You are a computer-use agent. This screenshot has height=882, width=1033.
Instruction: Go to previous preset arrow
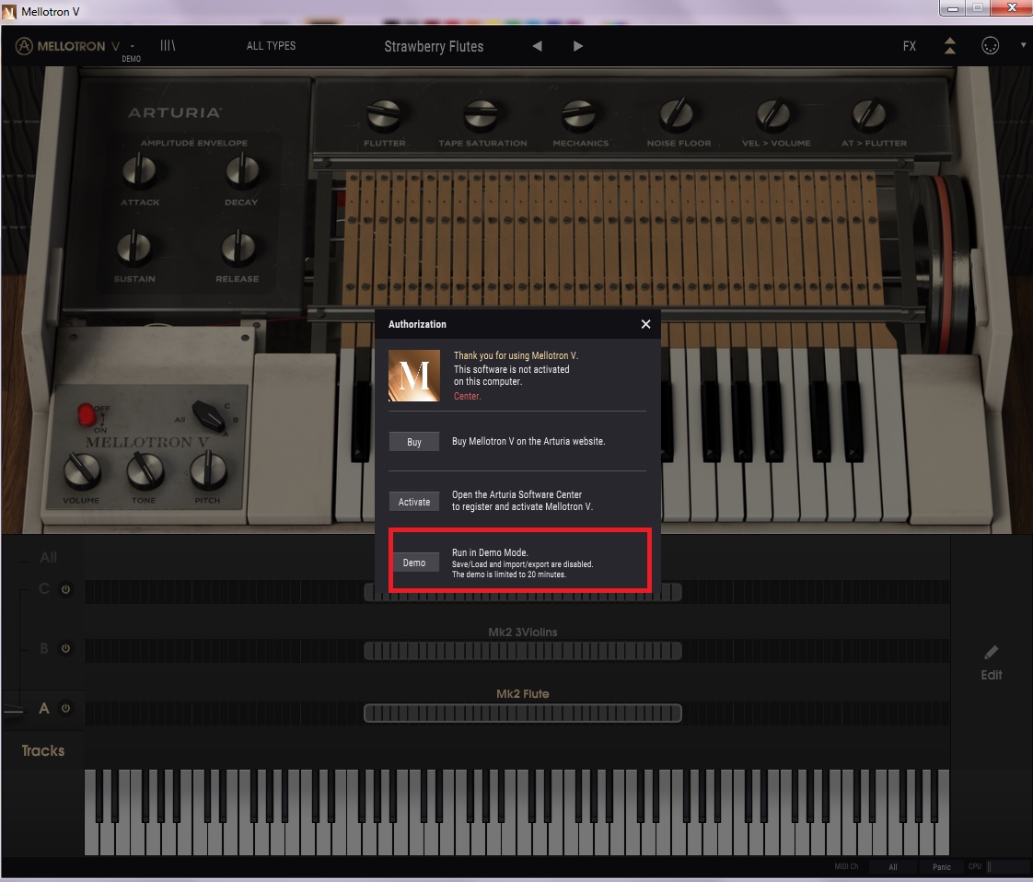[x=537, y=46]
